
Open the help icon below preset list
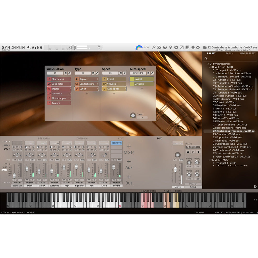(x=255, y=187)
